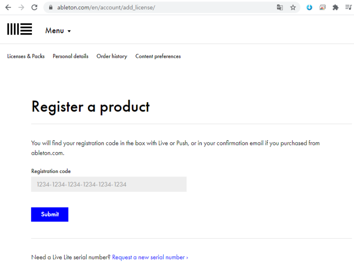Image resolution: width=354 pixels, height=265 pixels.
Task: Click the Registration code input field
Action: click(109, 184)
